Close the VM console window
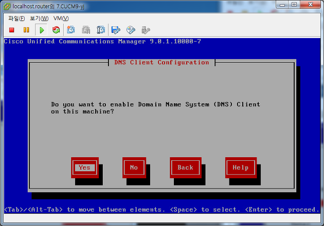Screen dimensions: 324x226 pyautogui.click(x=310, y=5)
